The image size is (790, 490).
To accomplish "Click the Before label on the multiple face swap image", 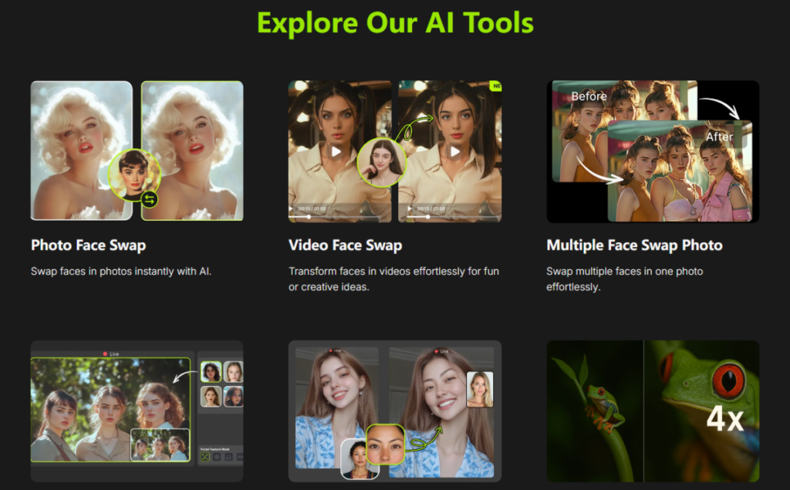I will (x=589, y=96).
